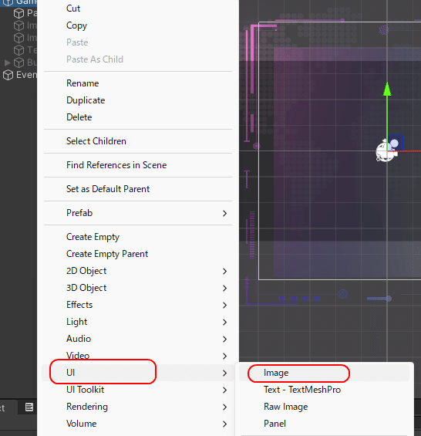This screenshot has height=436, width=421.
Task: Choose Delete from the context menu
Action: pyautogui.click(x=138, y=117)
